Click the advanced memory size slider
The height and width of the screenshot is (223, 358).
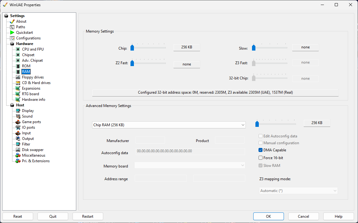(x=276, y=124)
